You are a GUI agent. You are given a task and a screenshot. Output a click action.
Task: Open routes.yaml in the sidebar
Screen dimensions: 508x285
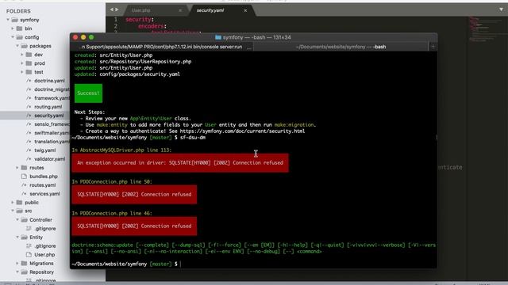pyautogui.click(x=42, y=185)
